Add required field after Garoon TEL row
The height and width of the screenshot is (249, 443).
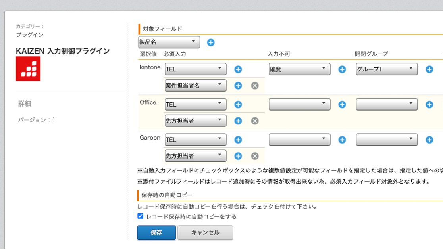[238, 140]
